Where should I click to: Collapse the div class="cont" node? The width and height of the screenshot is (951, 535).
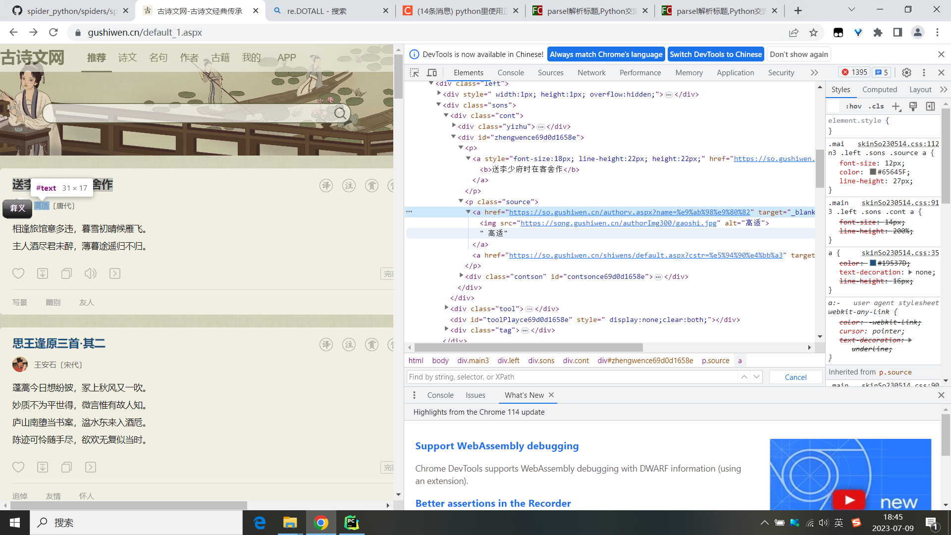(x=446, y=115)
